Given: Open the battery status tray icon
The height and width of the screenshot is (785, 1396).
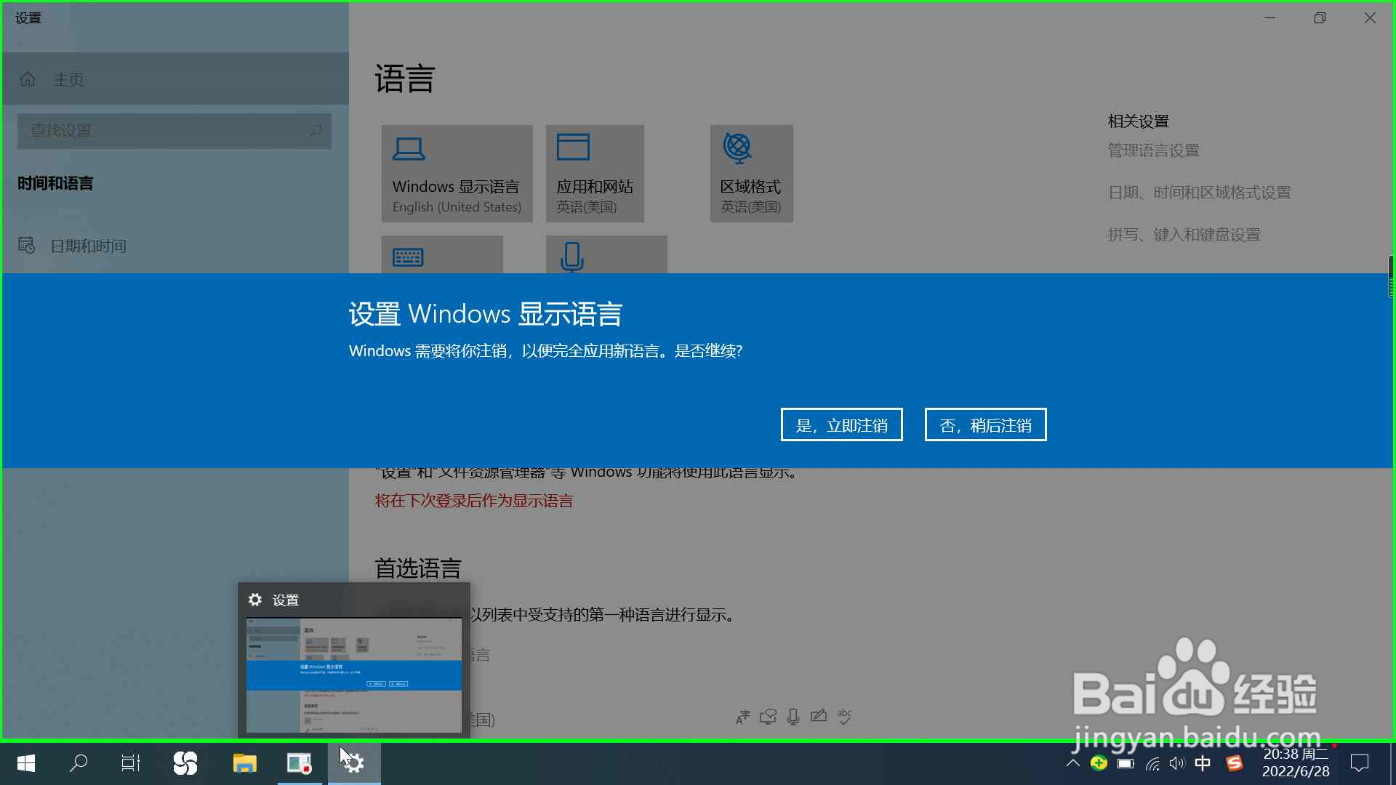Looking at the screenshot, I should 1126,763.
